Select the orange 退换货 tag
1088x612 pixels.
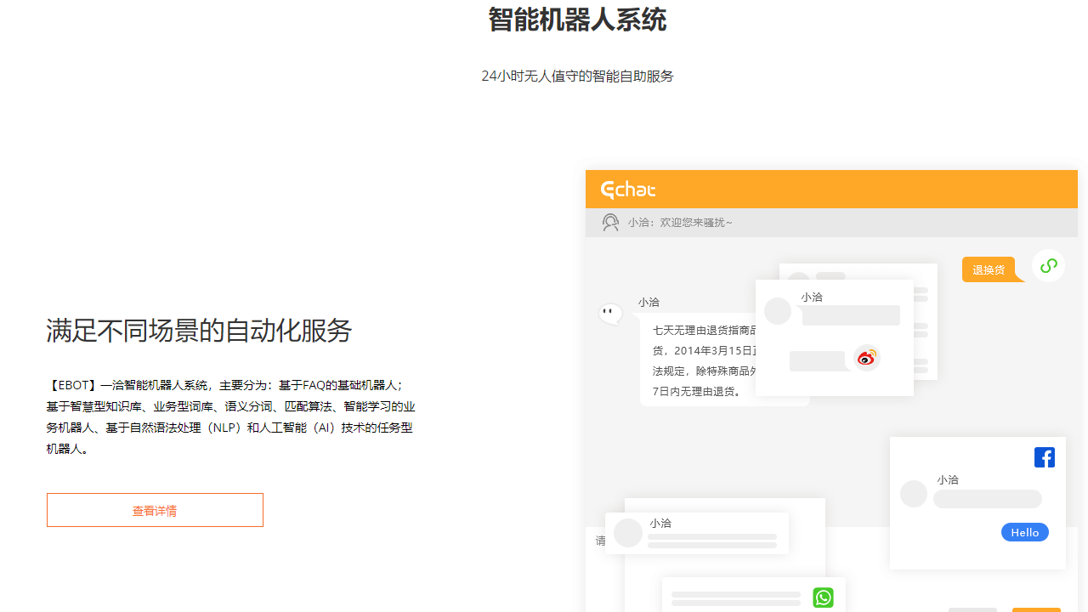[x=989, y=269]
